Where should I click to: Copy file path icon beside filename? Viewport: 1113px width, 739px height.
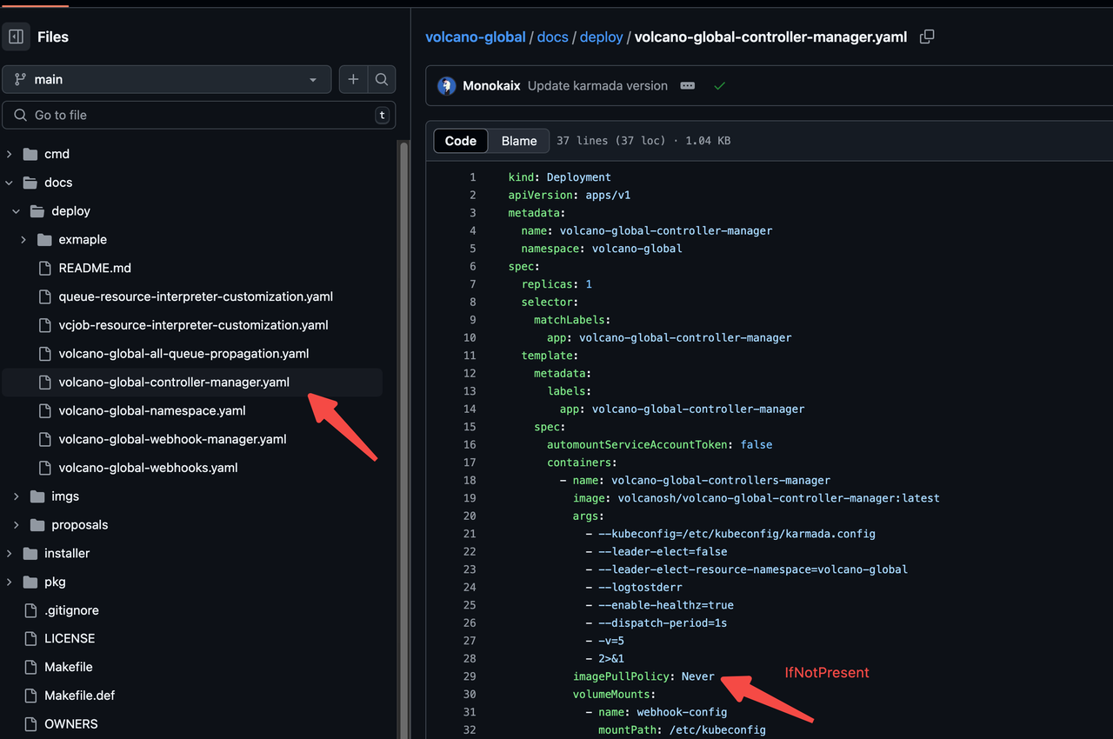tap(927, 37)
